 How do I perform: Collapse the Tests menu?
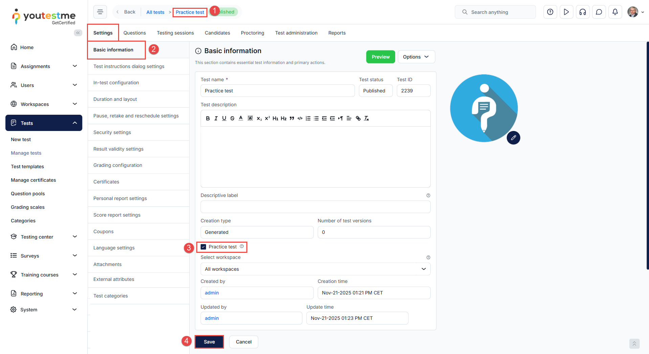[44, 123]
